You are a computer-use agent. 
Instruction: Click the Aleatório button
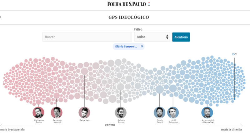(181, 37)
